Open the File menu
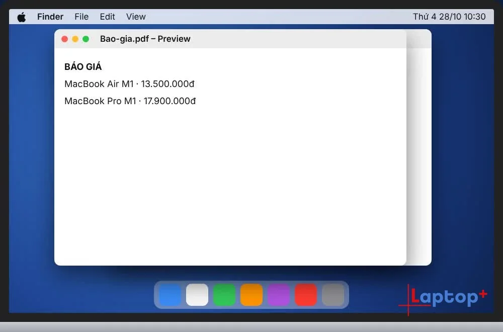The image size is (503, 332). [81, 17]
